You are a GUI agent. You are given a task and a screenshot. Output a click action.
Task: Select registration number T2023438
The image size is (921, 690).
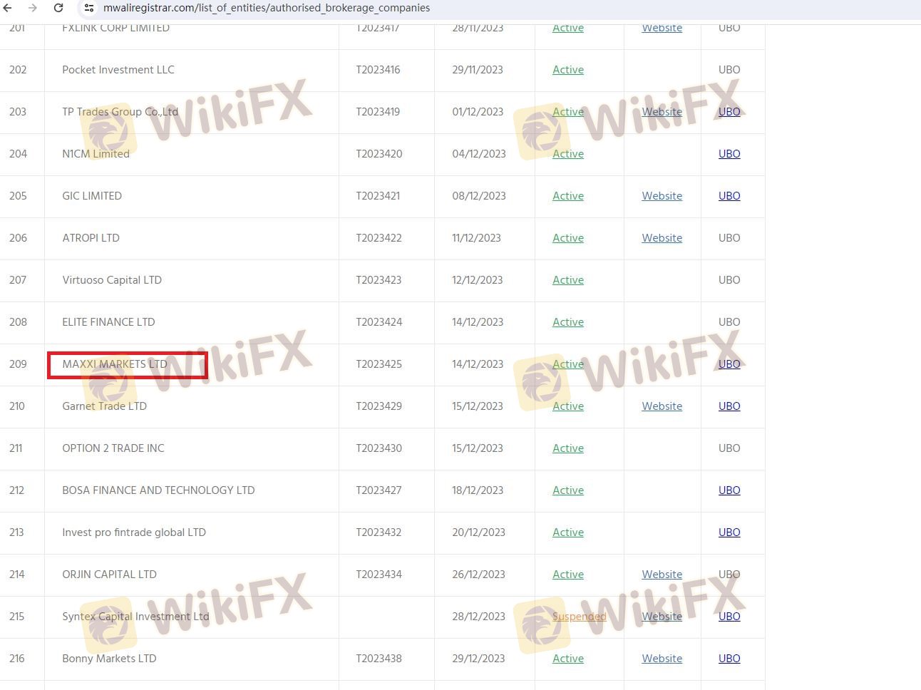(379, 659)
